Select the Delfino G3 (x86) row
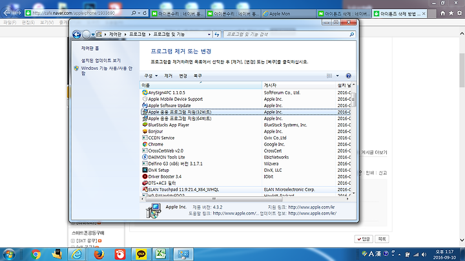 [x=245, y=163]
